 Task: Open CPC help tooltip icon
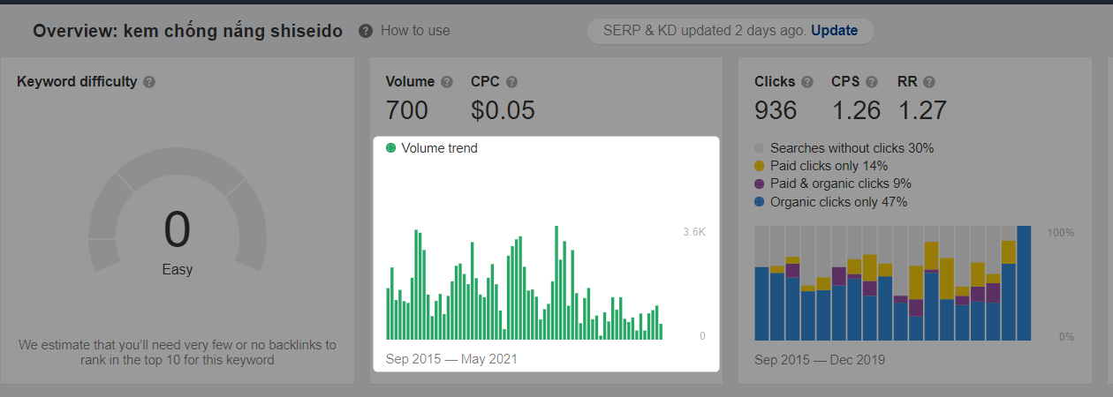(x=511, y=82)
